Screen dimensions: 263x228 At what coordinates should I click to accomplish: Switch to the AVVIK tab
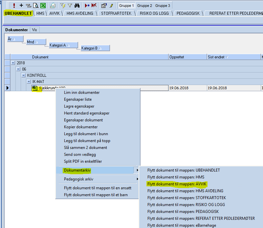[x=55, y=13]
